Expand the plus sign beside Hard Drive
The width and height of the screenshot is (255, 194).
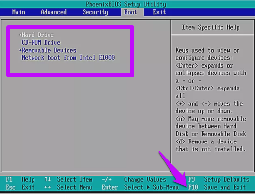coord(20,35)
